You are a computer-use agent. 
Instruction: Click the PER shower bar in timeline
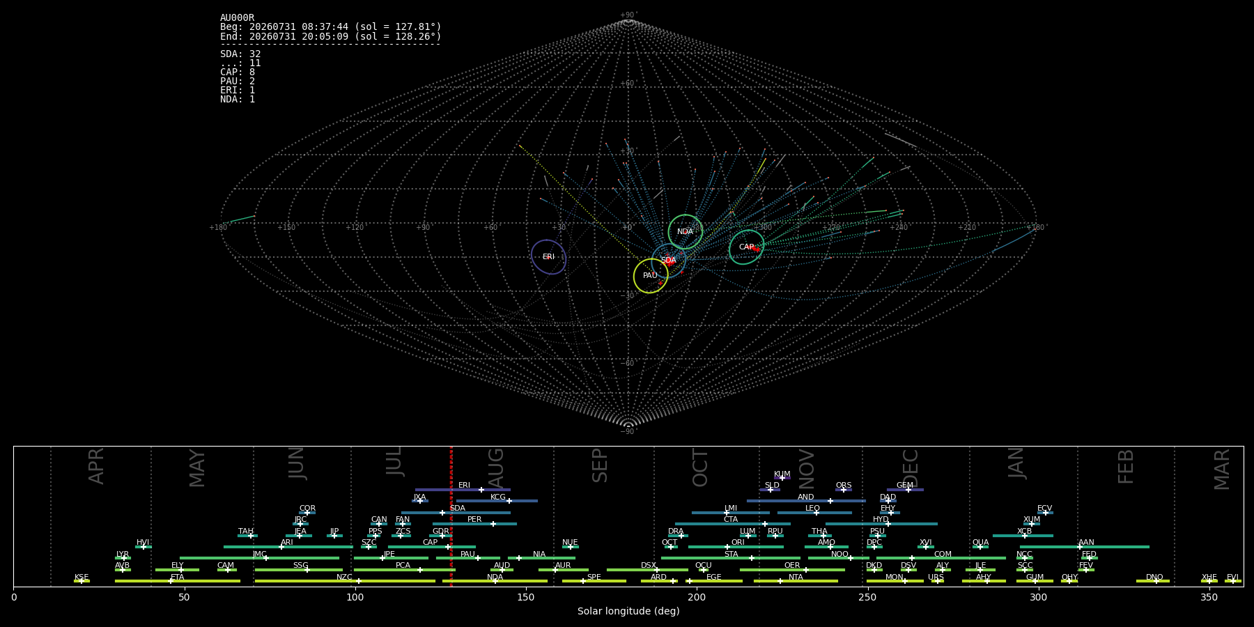click(x=474, y=524)
